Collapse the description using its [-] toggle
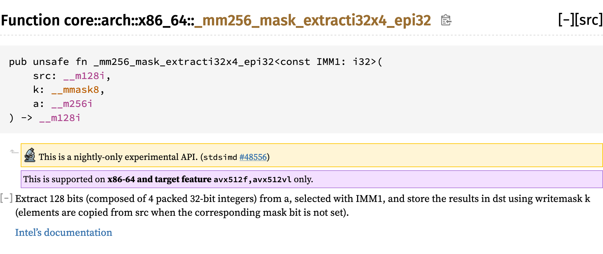Image resolution: width=603 pixels, height=254 pixels. 6,198
